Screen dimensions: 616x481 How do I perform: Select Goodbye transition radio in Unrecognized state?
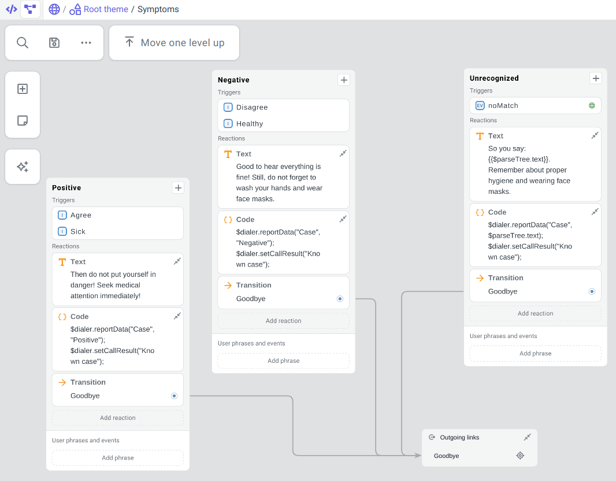coord(592,291)
